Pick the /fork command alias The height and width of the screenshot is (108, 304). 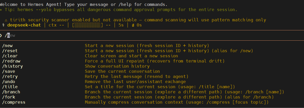click(x=9, y=97)
